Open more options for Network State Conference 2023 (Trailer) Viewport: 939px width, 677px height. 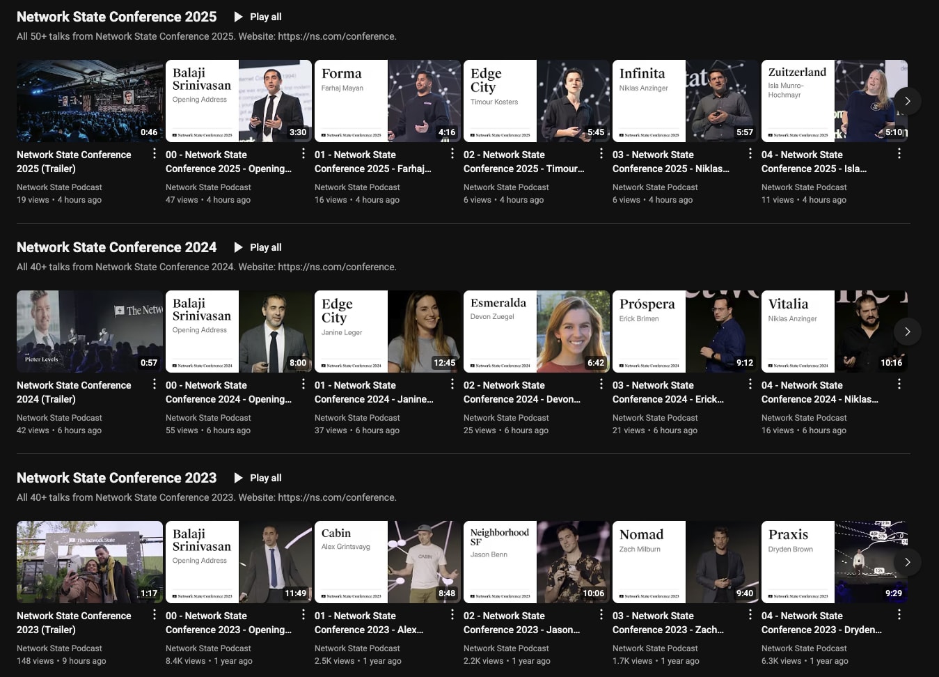coord(155,614)
